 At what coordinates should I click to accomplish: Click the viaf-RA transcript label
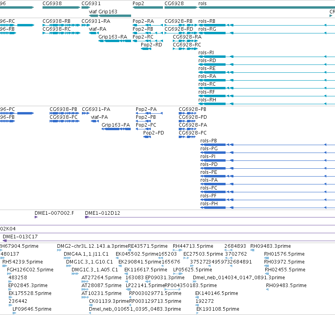click(x=97, y=29)
